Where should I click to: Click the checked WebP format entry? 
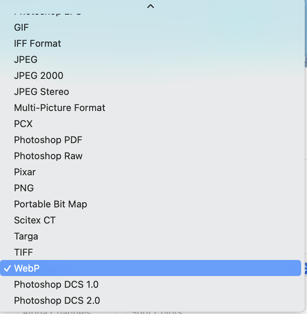click(27, 268)
